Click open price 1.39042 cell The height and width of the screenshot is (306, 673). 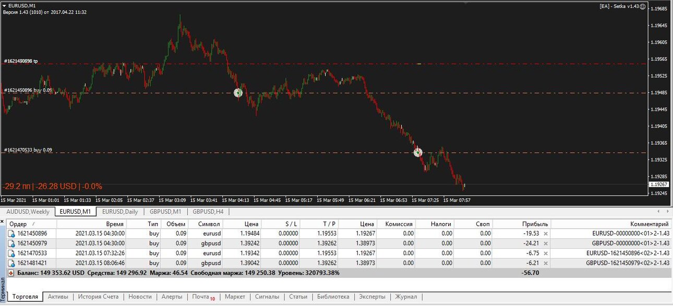249,263
